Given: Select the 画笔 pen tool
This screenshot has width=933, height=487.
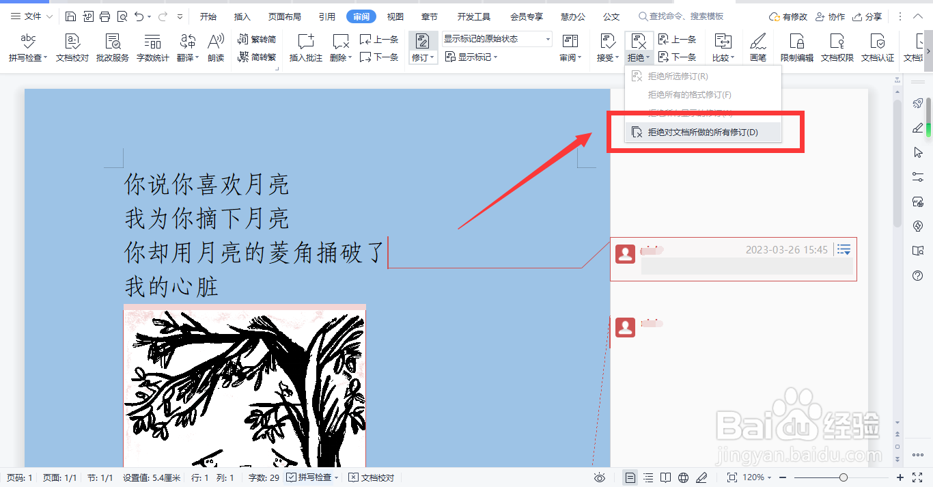Looking at the screenshot, I should 757,48.
